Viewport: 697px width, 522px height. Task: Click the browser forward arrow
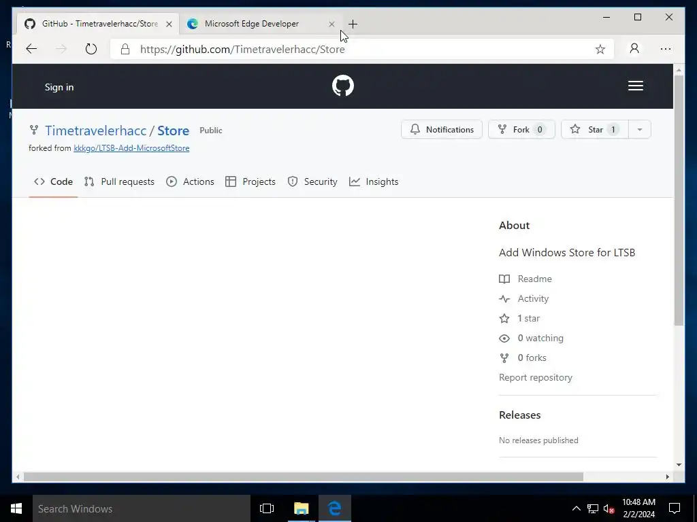(61, 49)
